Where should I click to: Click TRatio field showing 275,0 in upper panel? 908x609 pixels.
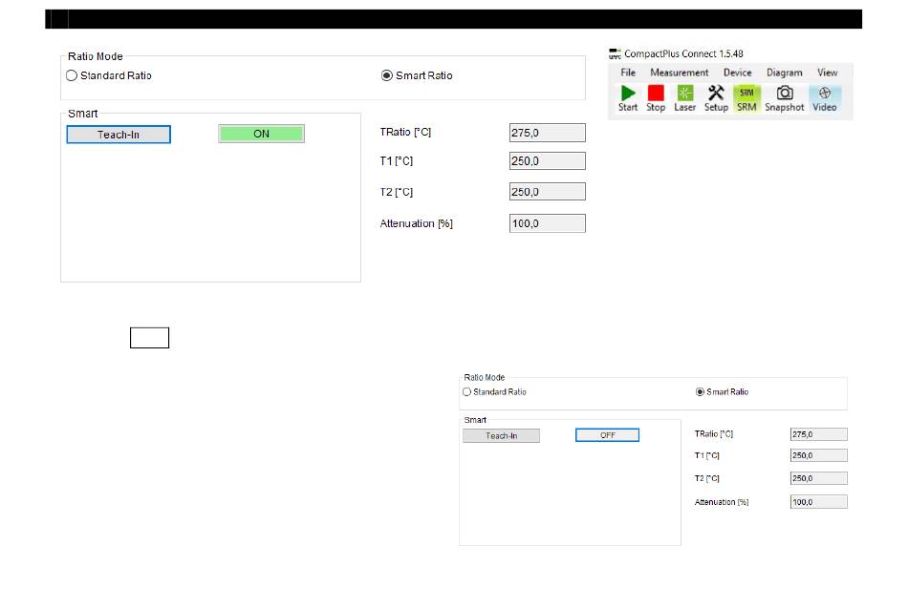point(548,133)
